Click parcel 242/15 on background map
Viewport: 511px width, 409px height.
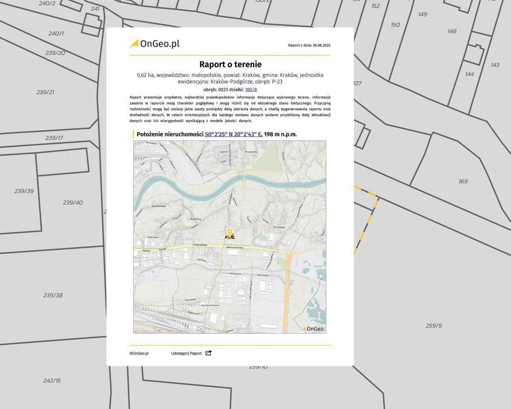52,380
